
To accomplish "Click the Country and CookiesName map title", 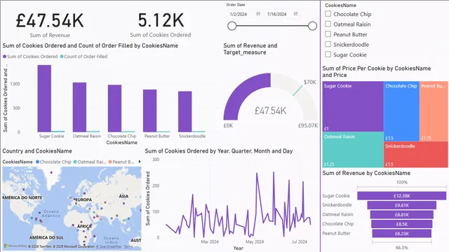I will click(37, 151).
